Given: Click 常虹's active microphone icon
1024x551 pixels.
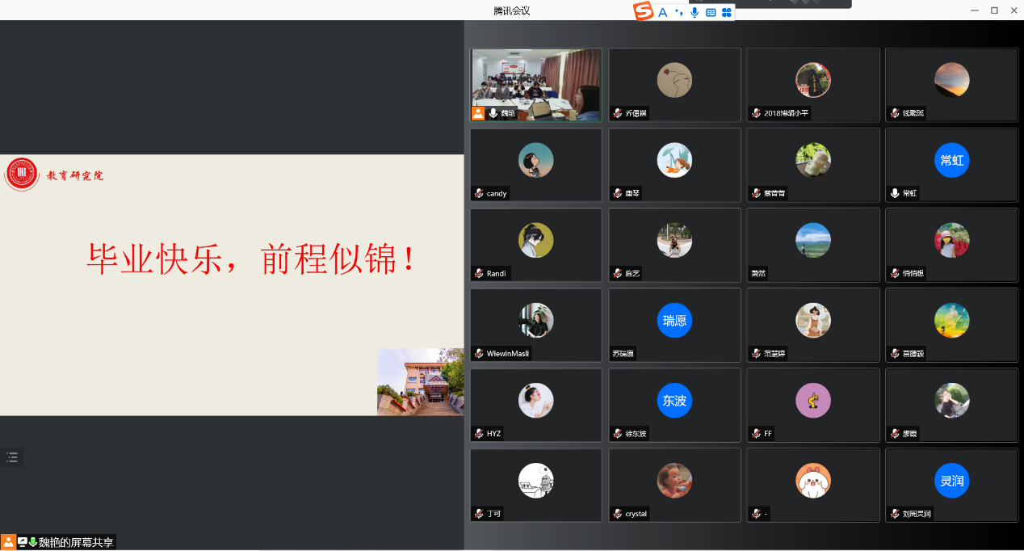Looking at the screenshot, I should tap(894, 194).
